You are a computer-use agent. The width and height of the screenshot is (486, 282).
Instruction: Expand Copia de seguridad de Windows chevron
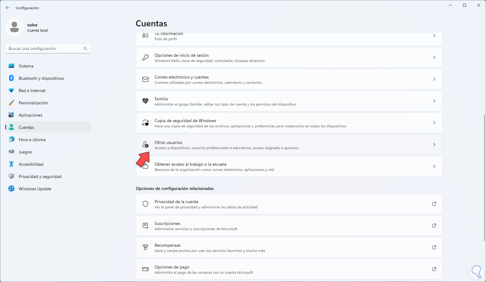pos(434,123)
